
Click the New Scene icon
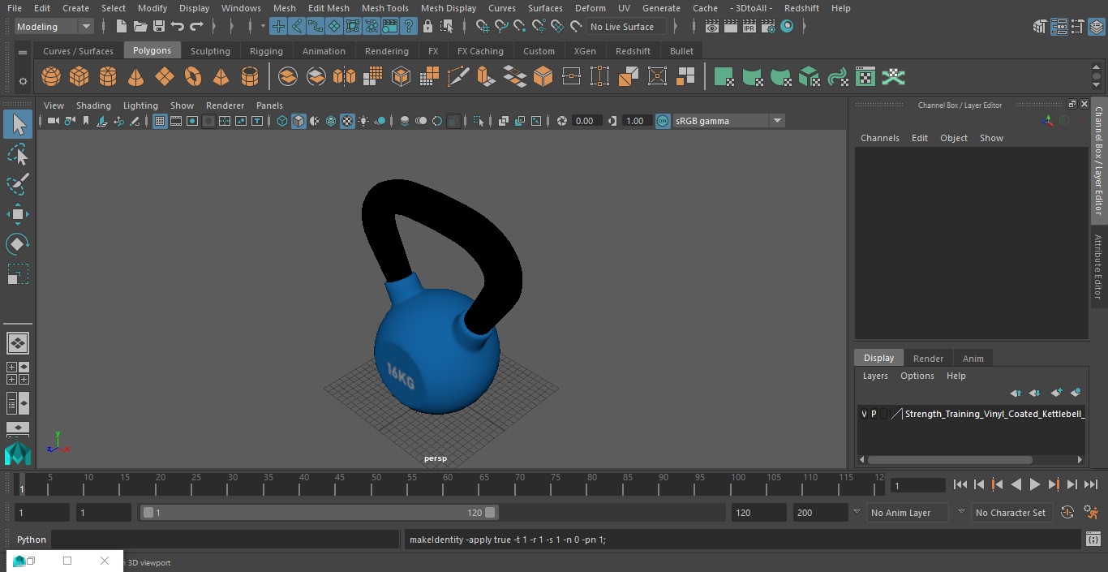(121, 27)
